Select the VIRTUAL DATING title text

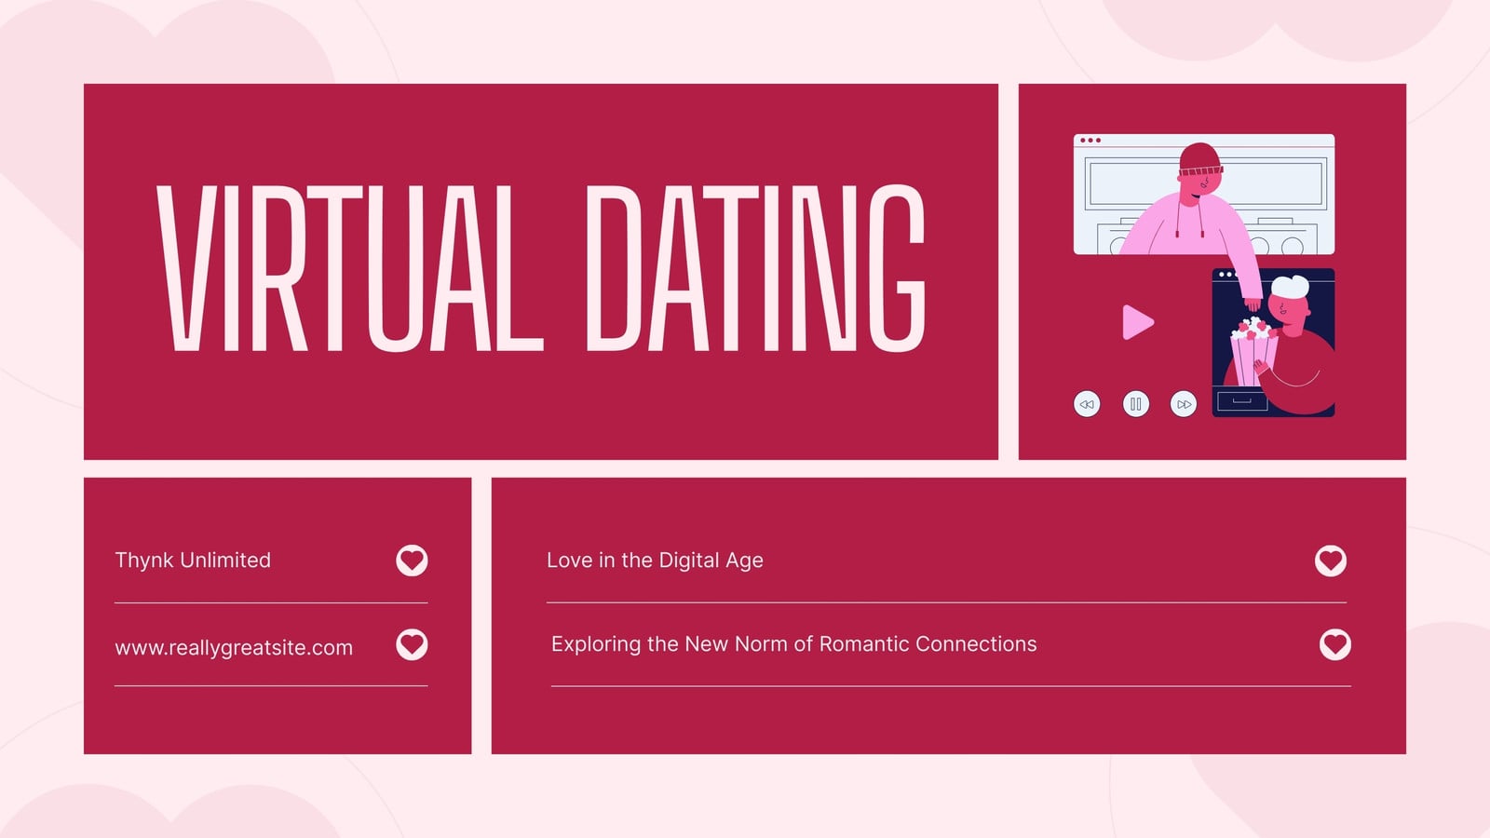point(541,268)
